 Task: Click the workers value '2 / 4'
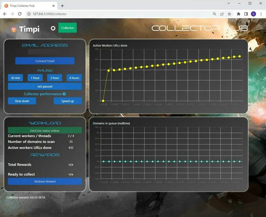click(x=71, y=136)
